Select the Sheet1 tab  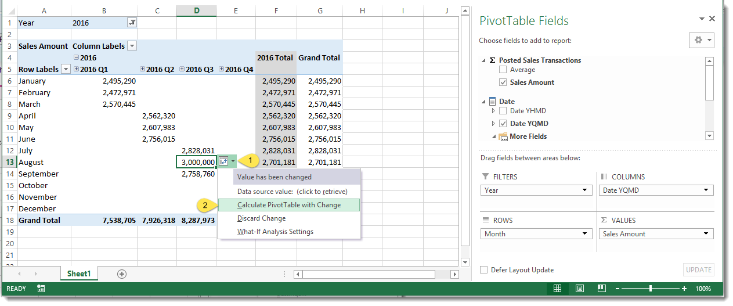79,273
